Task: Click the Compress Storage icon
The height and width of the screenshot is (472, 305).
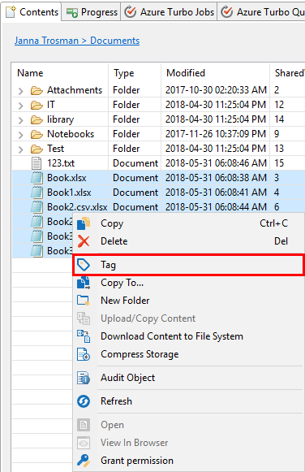Action: 84,354
